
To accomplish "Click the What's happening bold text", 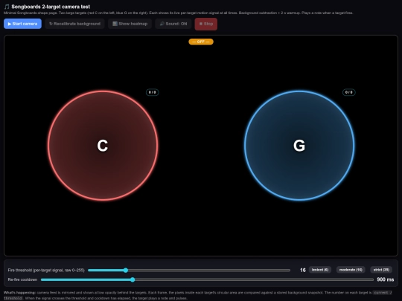I will (20, 293).
